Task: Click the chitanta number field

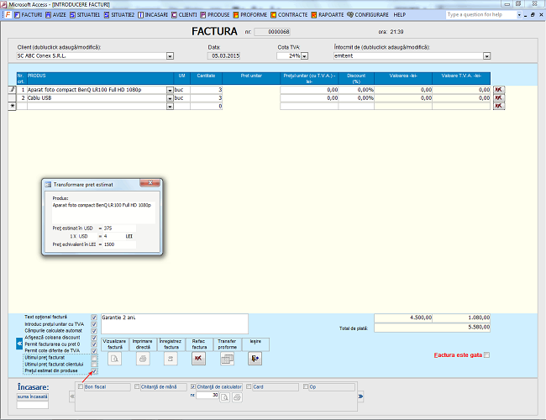Action: point(207,396)
